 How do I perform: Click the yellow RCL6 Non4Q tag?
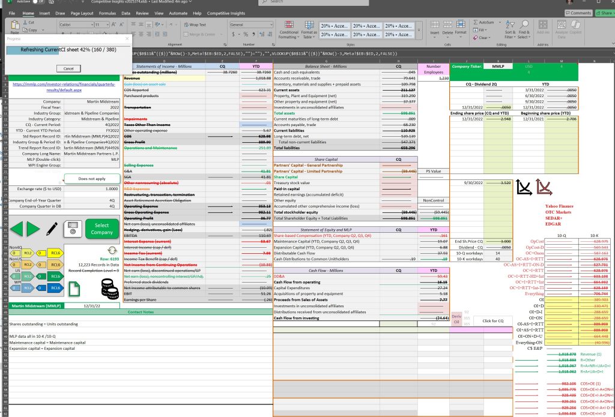click(55, 253)
